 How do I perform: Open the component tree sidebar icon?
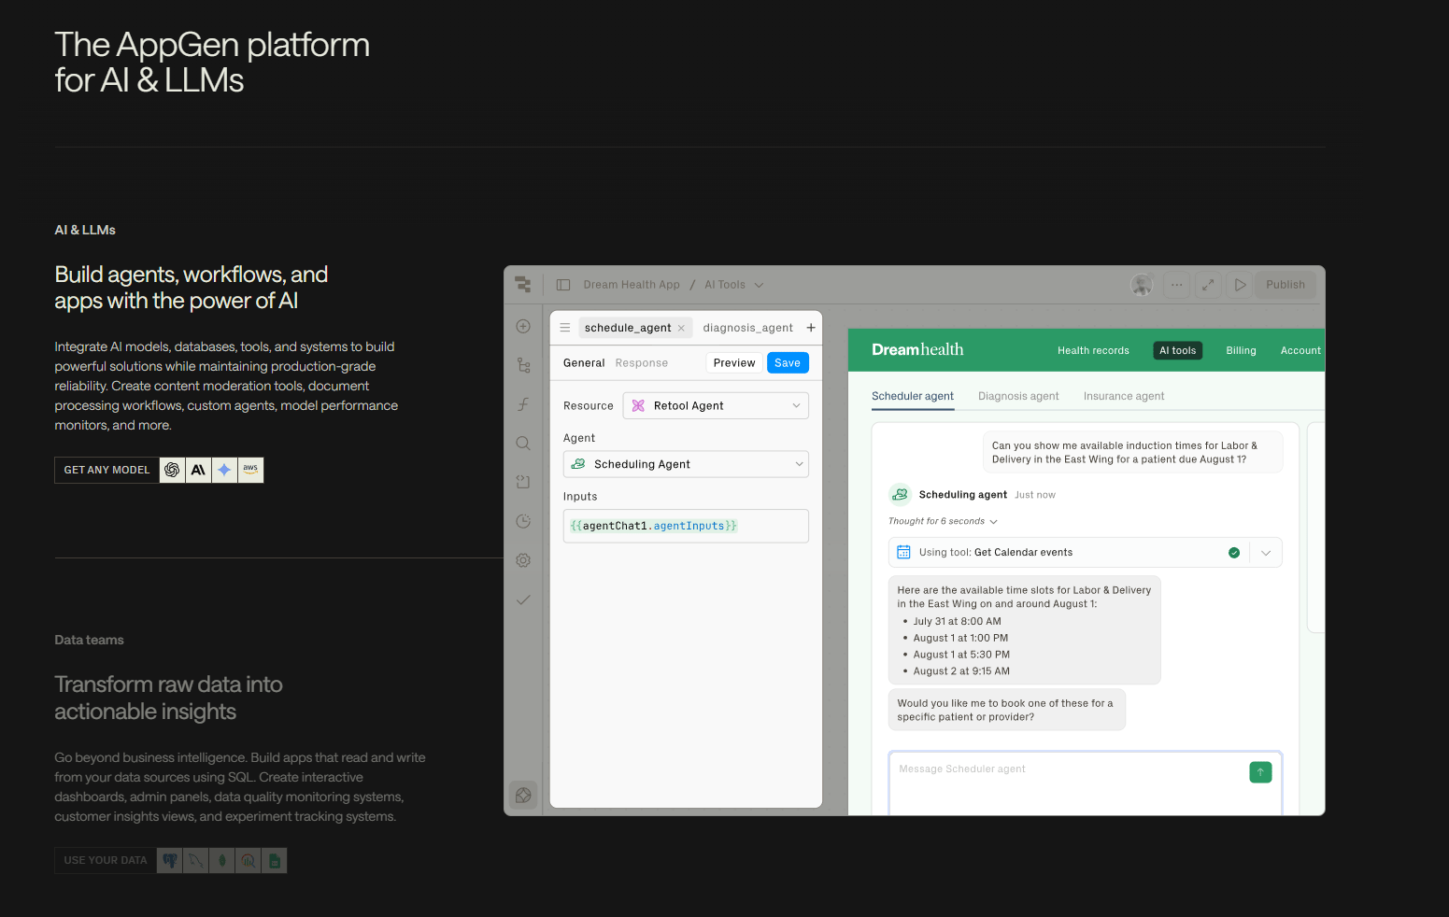click(x=523, y=366)
